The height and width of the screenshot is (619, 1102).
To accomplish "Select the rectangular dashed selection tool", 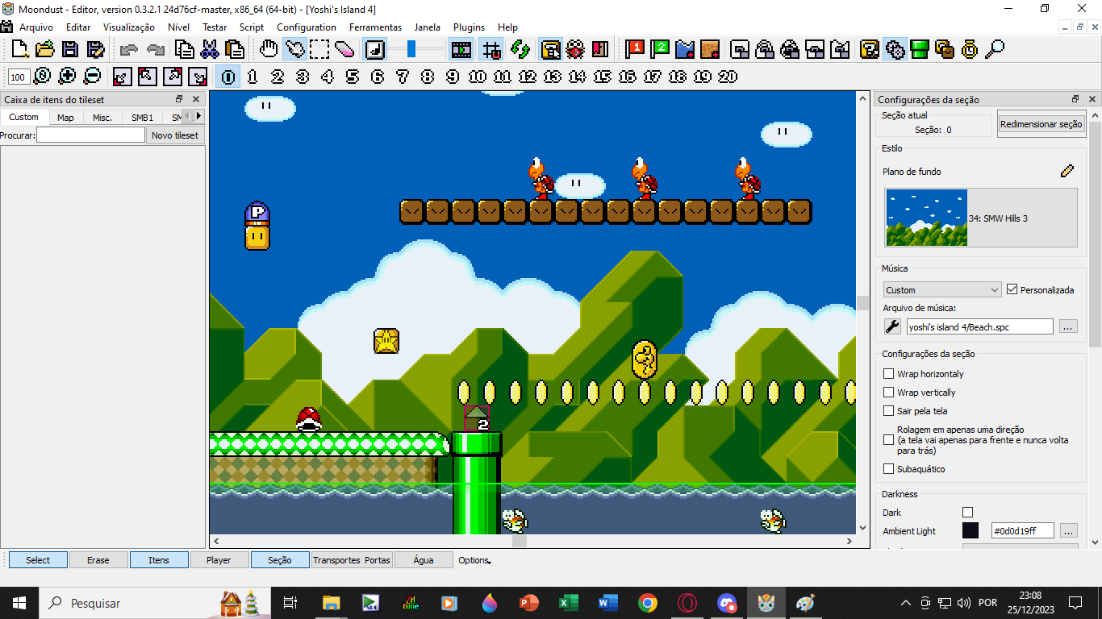I will click(x=319, y=49).
